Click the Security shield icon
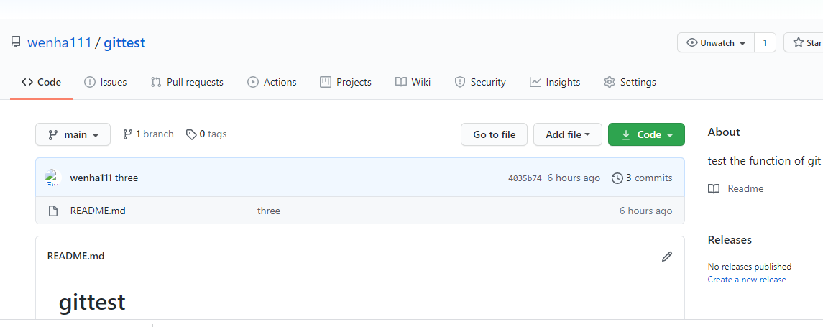The height and width of the screenshot is (327, 823). click(x=460, y=83)
